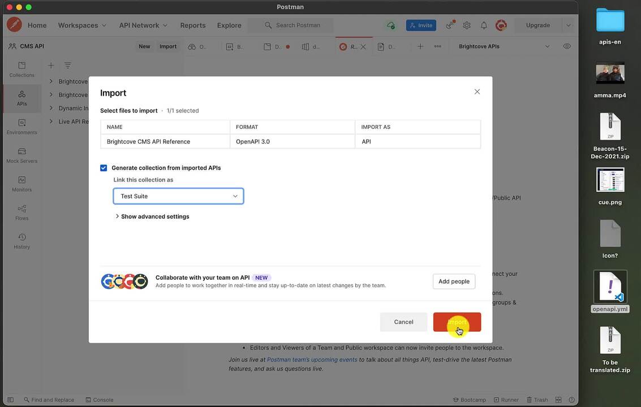Toggle sidebar icon in status bar
This screenshot has width=641, height=407.
11,400
